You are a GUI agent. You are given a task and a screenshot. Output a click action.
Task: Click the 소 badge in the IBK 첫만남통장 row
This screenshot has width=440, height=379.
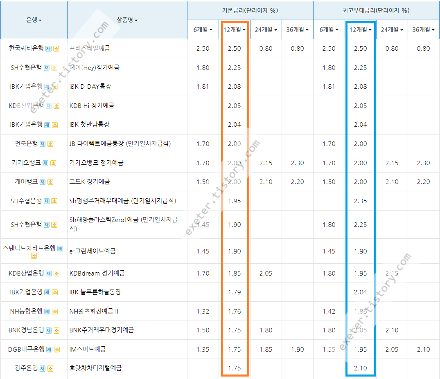55,125
